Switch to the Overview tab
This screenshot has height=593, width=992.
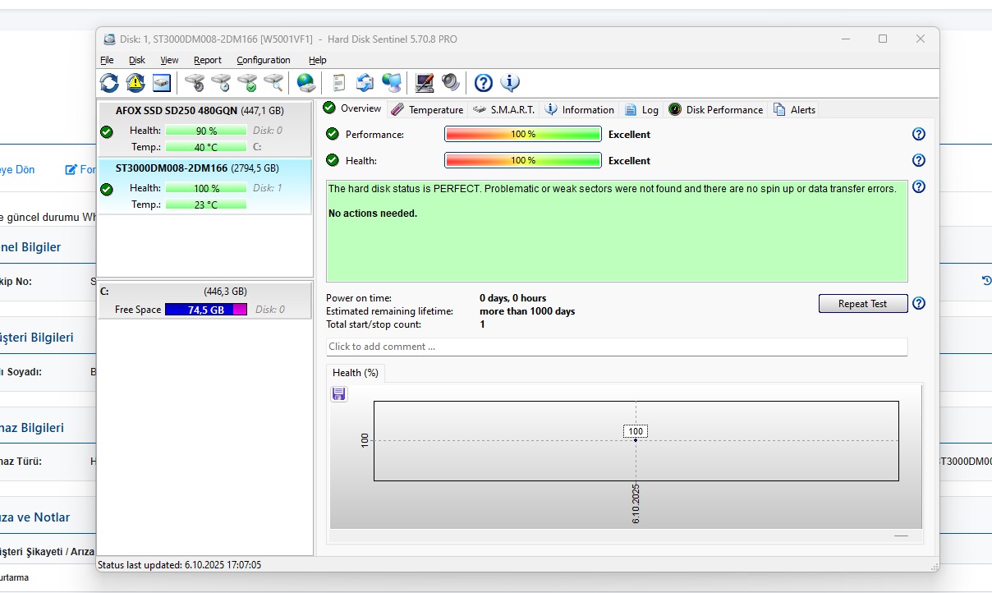(x=352, y=108)
